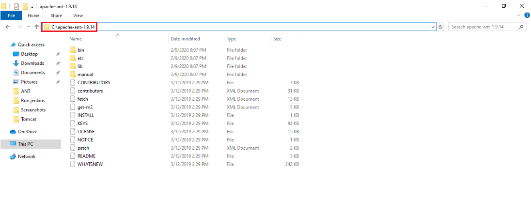Select the README file name
Viewport: 531px width, 201px height.
(86, 156)
